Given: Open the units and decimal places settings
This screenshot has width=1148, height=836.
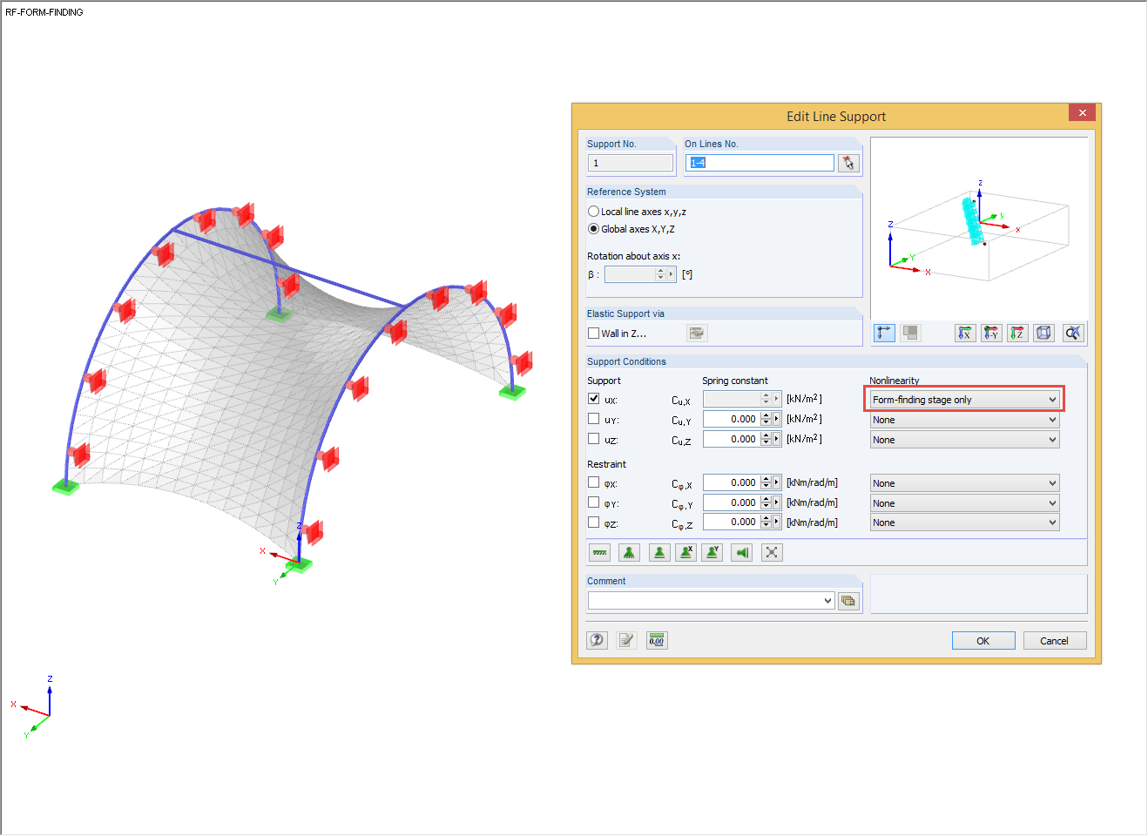Looking at the screenshot, I should click(x=657, y=640).
